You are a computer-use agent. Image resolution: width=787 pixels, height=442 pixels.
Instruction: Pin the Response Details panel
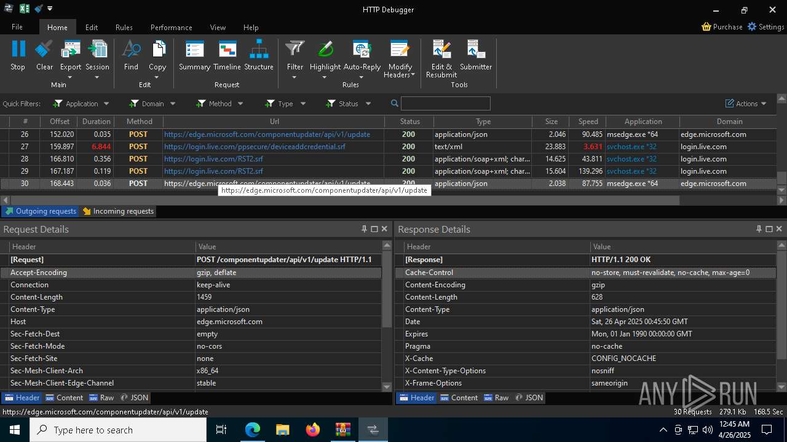pyautogui.click(x=759, y=229)
